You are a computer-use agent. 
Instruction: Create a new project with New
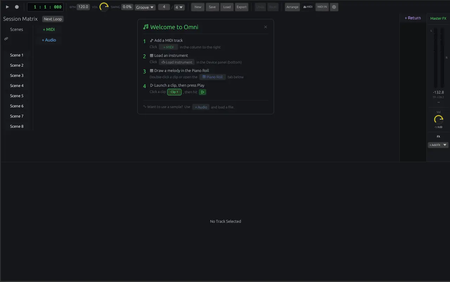(198, 7)
